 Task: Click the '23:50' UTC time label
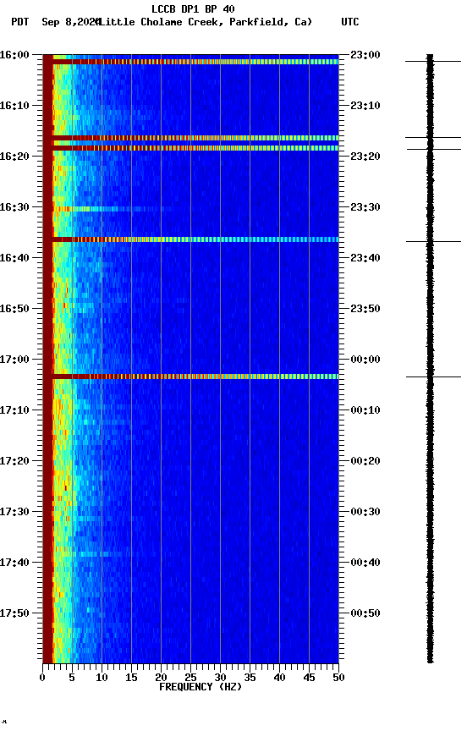[x=365, y=309]
